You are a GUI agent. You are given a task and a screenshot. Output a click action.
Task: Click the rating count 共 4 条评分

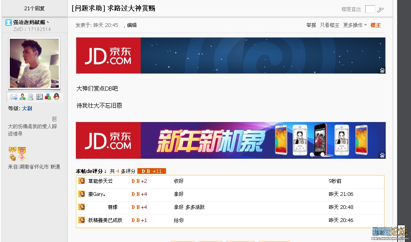click(122, 171)
